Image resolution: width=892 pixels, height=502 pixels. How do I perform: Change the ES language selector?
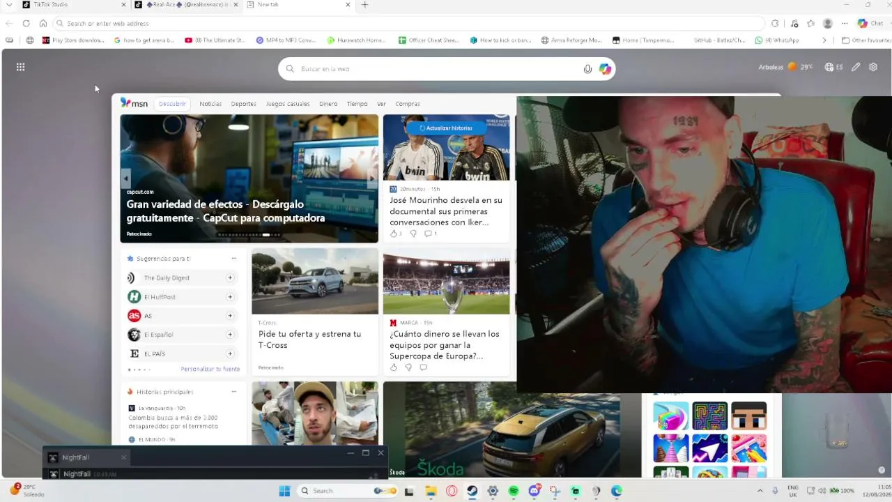[833, 67]
